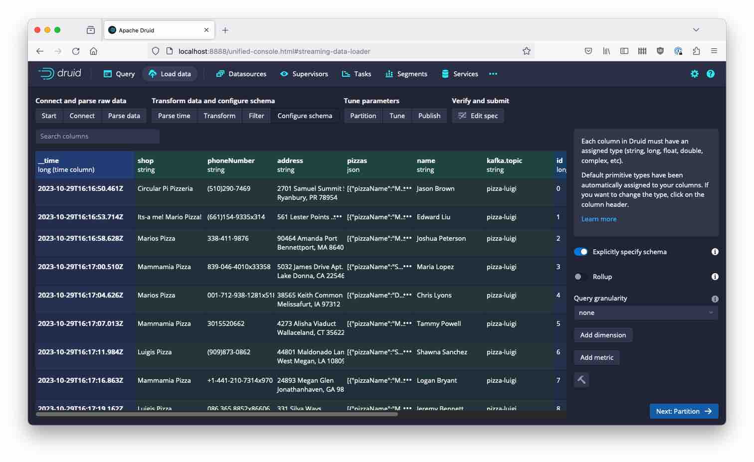This screenshot has height=462, width=754.
Task: Click the Query granularity info icon
Action: [x=715, y=299]
